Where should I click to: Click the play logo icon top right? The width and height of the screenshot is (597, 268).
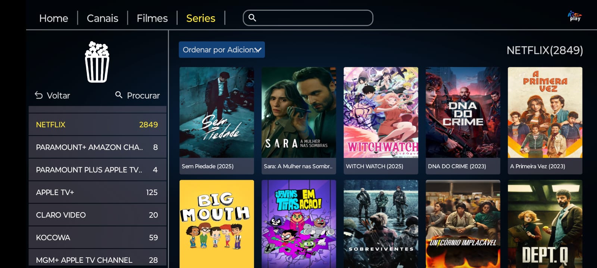[575, 16]
